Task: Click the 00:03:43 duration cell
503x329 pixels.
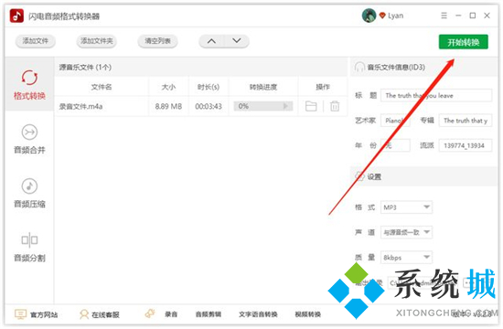Action: (x=209, y=106)
